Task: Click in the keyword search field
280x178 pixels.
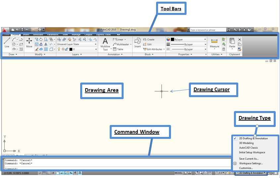Action: pyautogui.click(x=208, y=30)
